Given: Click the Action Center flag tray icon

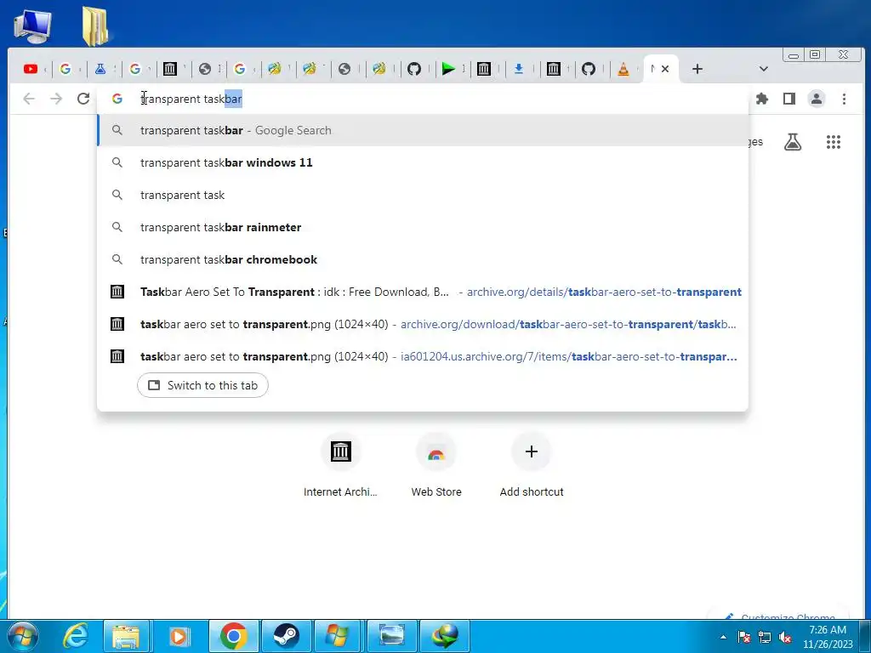Looking at the screenshot, I should [743, 637].
